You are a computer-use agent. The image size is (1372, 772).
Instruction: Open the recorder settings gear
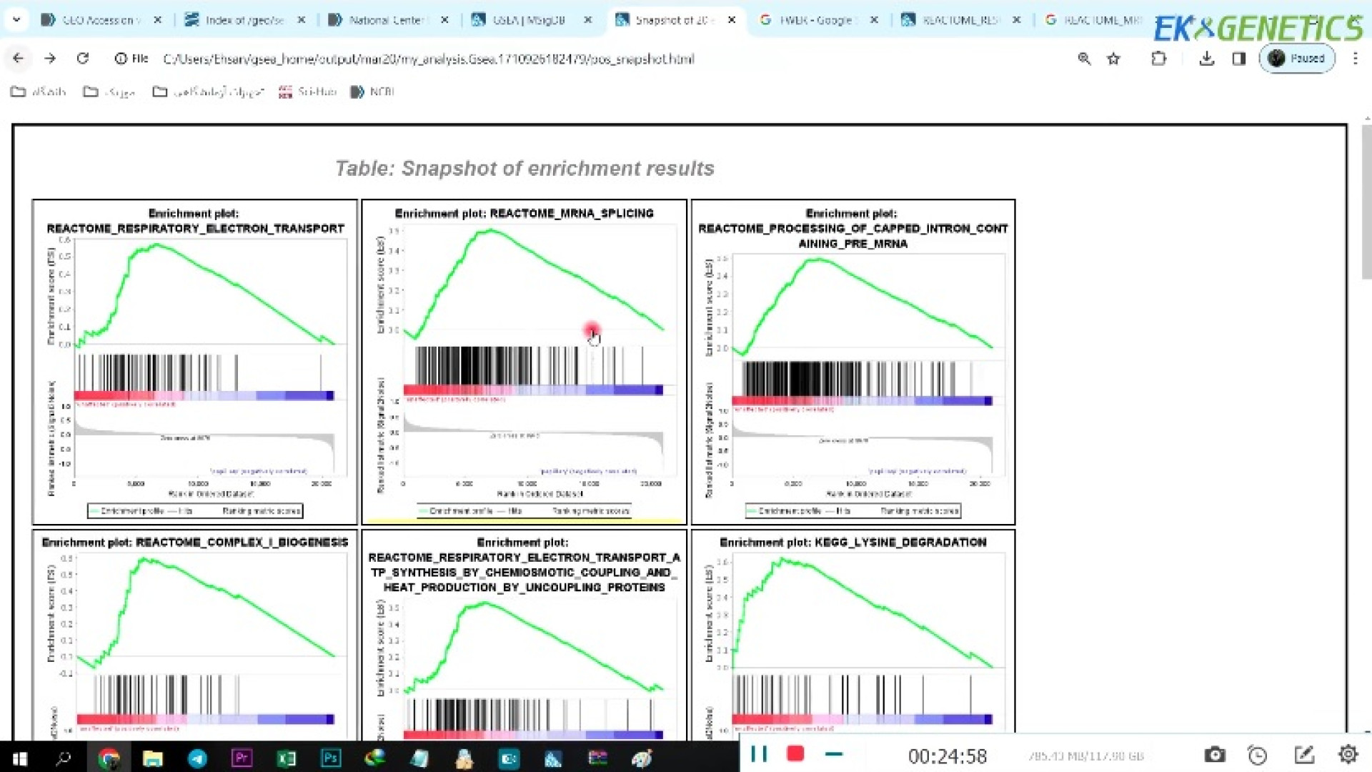(1348, 755)
